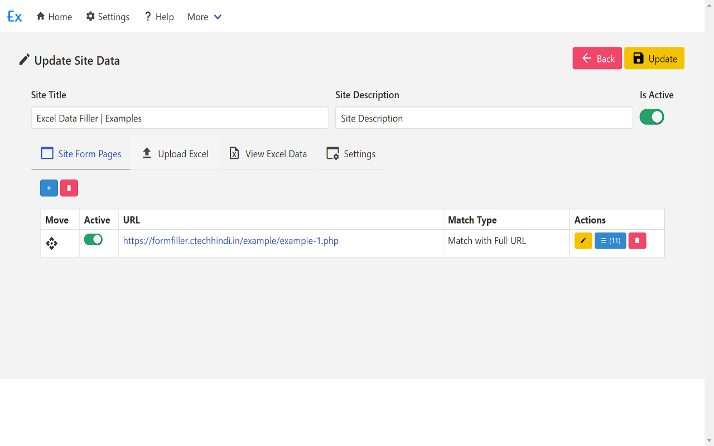714x446 pixels.
Task: Click the move drag handle icon
Action: click(x=52, y=244)
